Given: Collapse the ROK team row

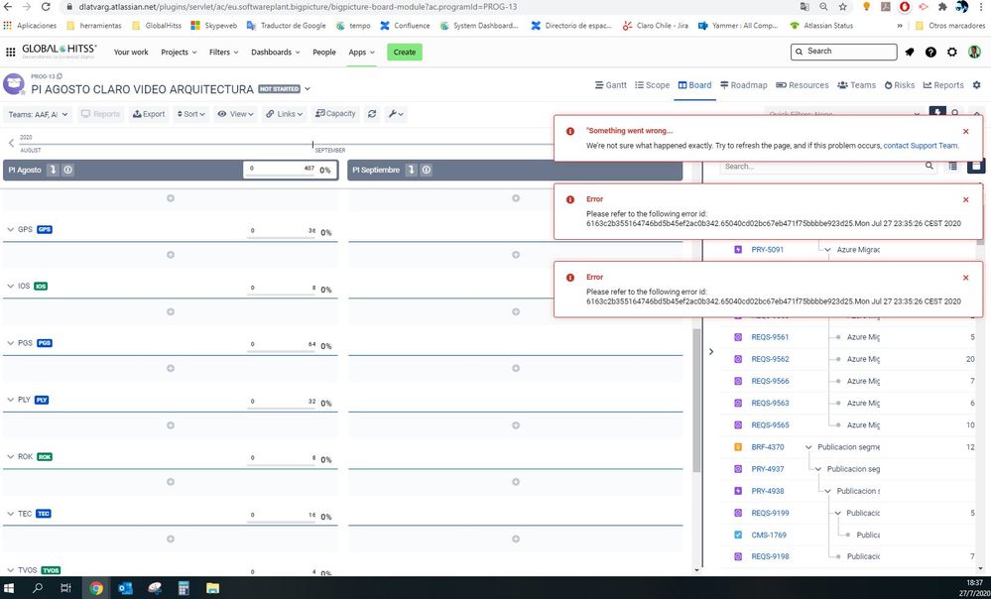Looking at the screenshot, I should (10, 457).
